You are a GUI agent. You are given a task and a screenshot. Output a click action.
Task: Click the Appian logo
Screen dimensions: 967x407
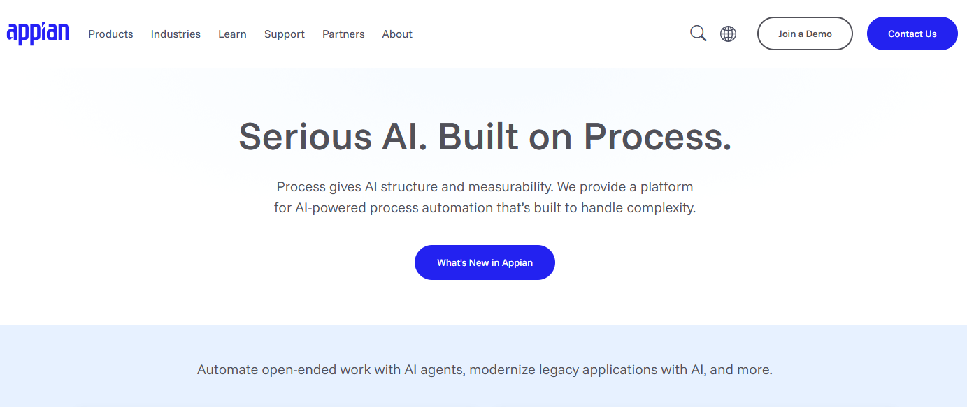(x=38, y=33)
